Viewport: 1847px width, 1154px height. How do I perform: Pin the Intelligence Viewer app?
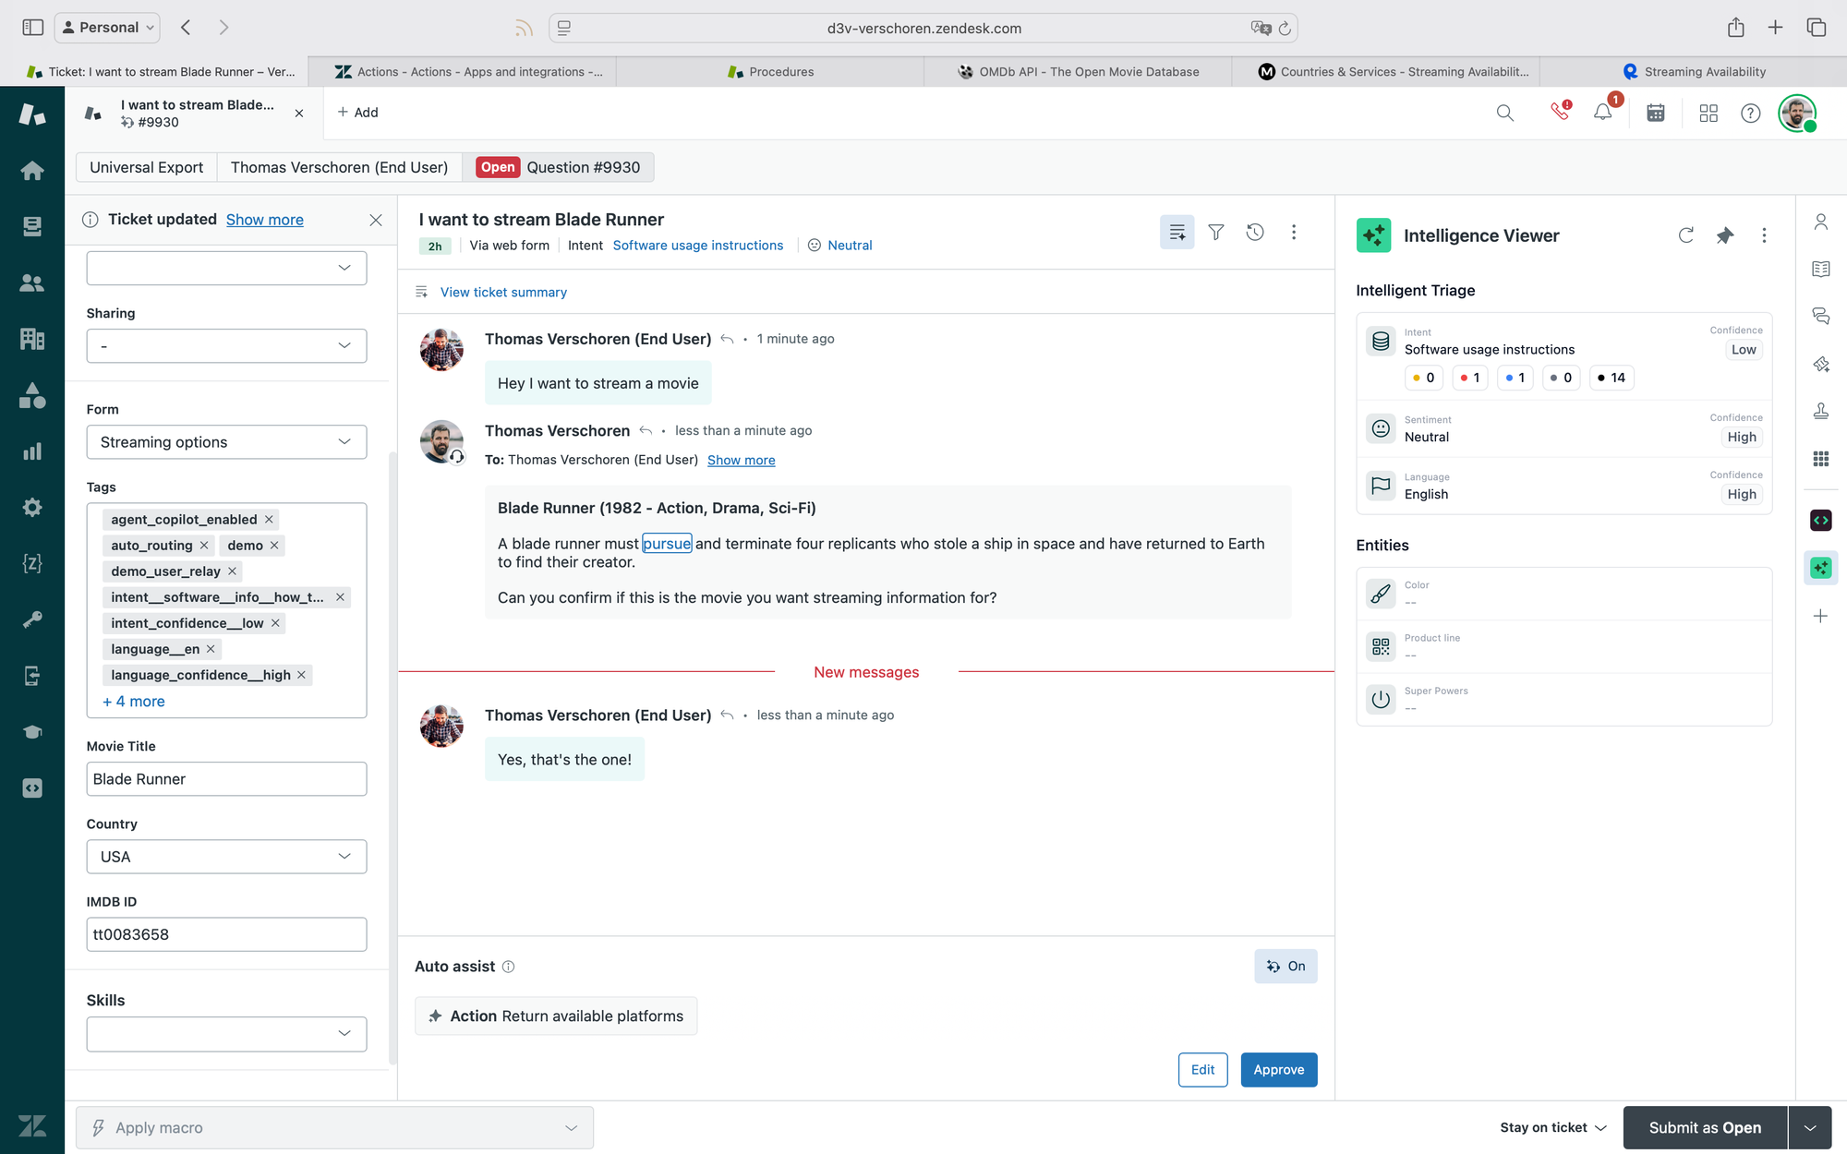pyautogui.click(x=1725, y=235)
